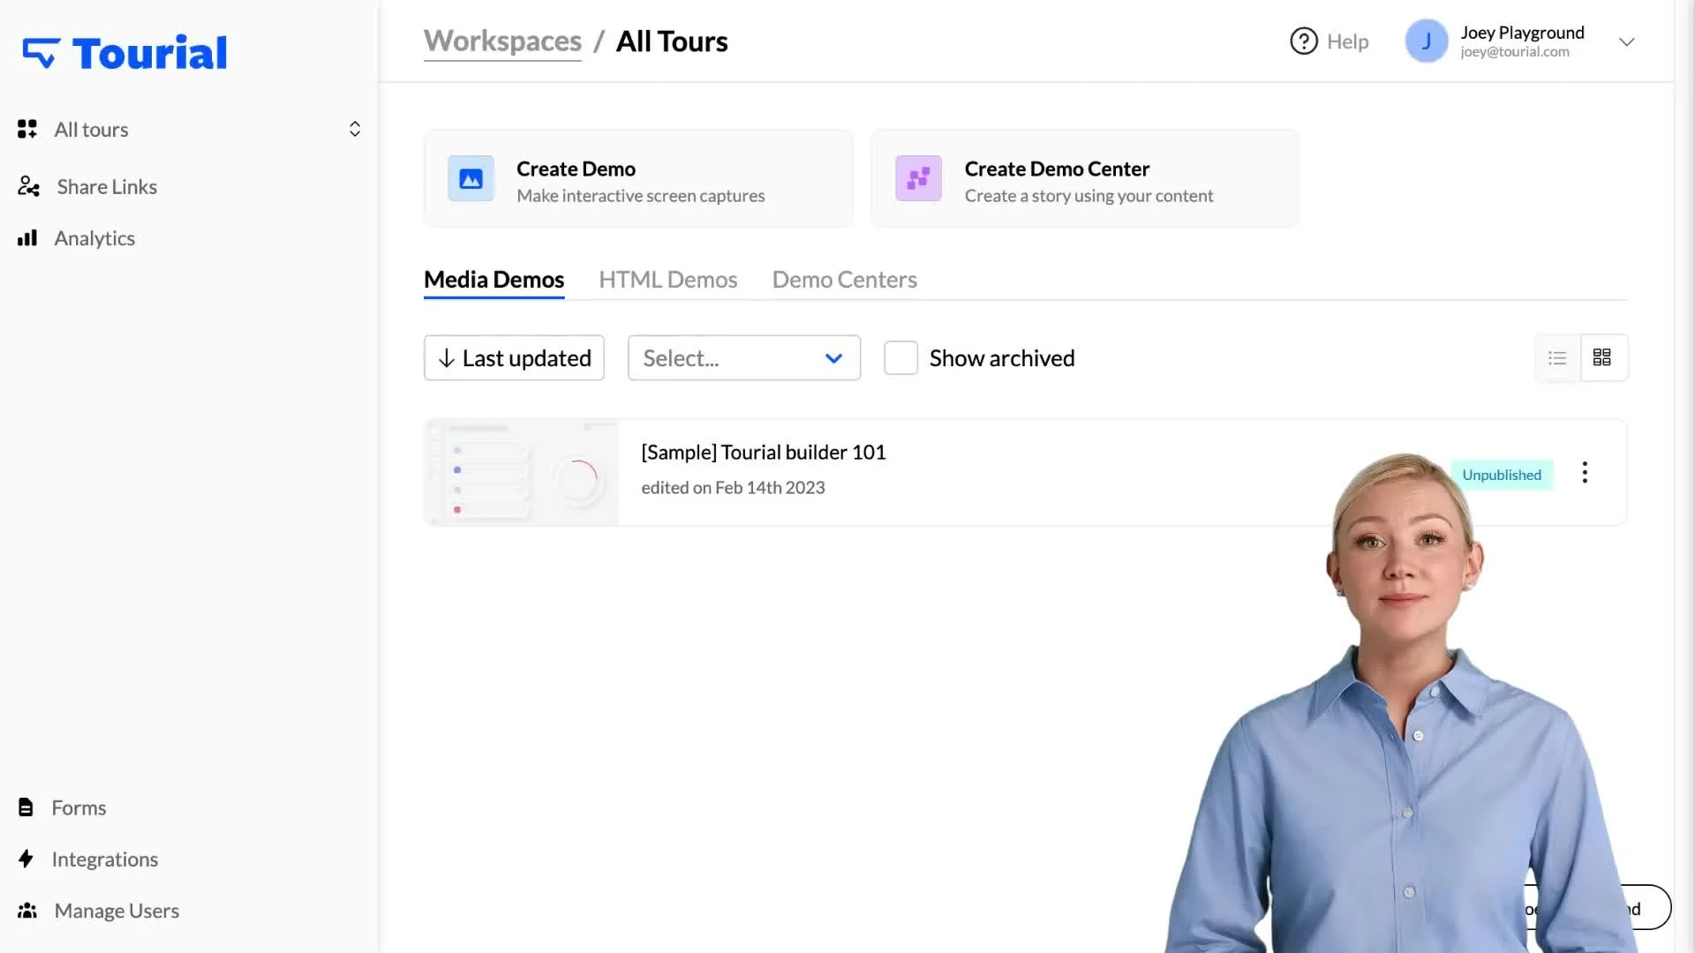Switch to the Demo Centers tab
The height and width of the screenshot is (953, 1695).
[x=844, y=280]
